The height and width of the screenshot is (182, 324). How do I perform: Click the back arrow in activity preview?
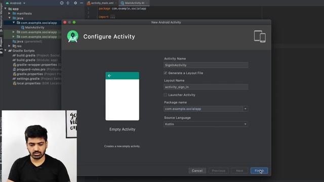point(109,76)
